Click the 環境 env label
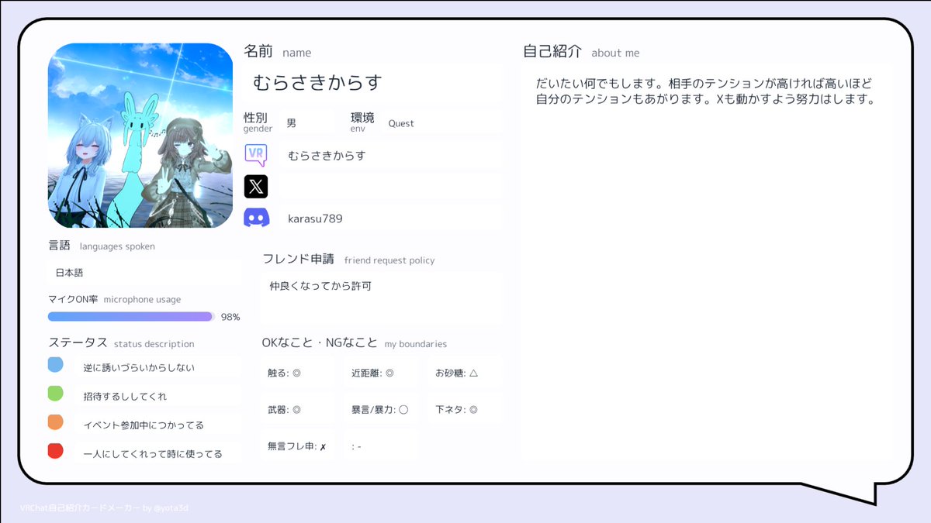 click(362, 122)
